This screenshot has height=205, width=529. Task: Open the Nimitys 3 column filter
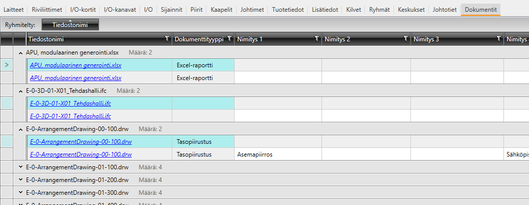point(499,39)
